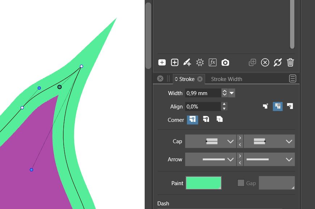The height and width of the screenshot is (209, 315).
Task: Close the Stroke tab
Action: (x=200, y=79)
